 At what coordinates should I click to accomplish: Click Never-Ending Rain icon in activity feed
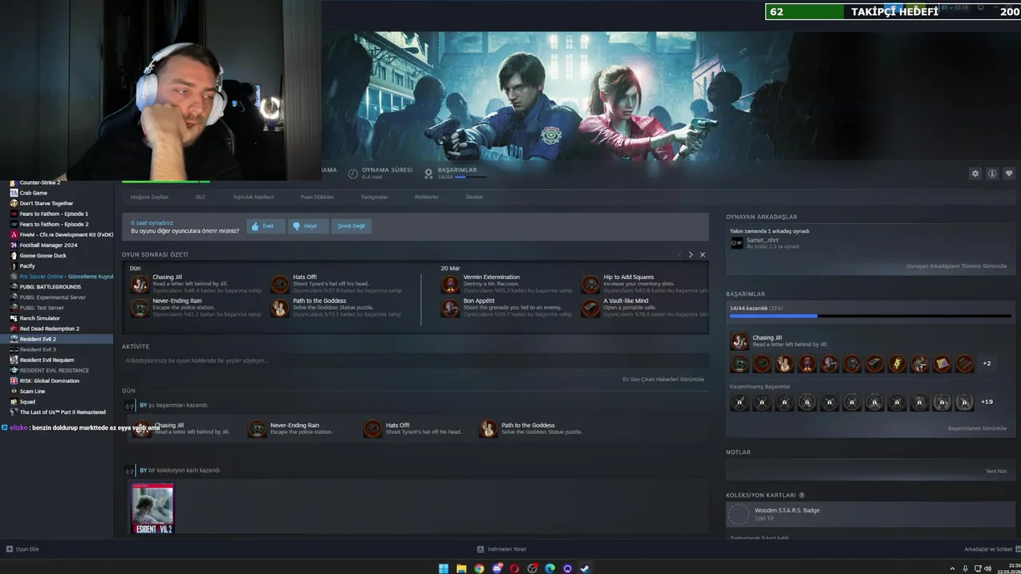click(x=257, y=429)
